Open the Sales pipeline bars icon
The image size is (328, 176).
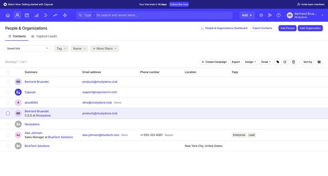coord(36,15)
